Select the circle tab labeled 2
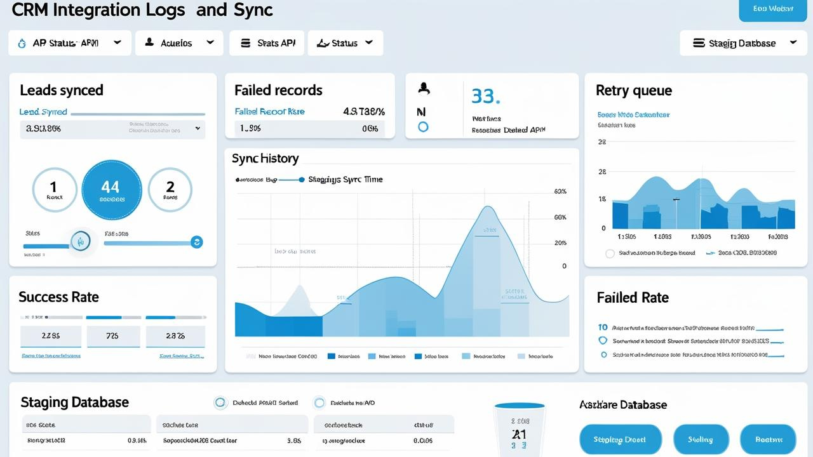Screen dimensions: 813x457 pos(170,189)
